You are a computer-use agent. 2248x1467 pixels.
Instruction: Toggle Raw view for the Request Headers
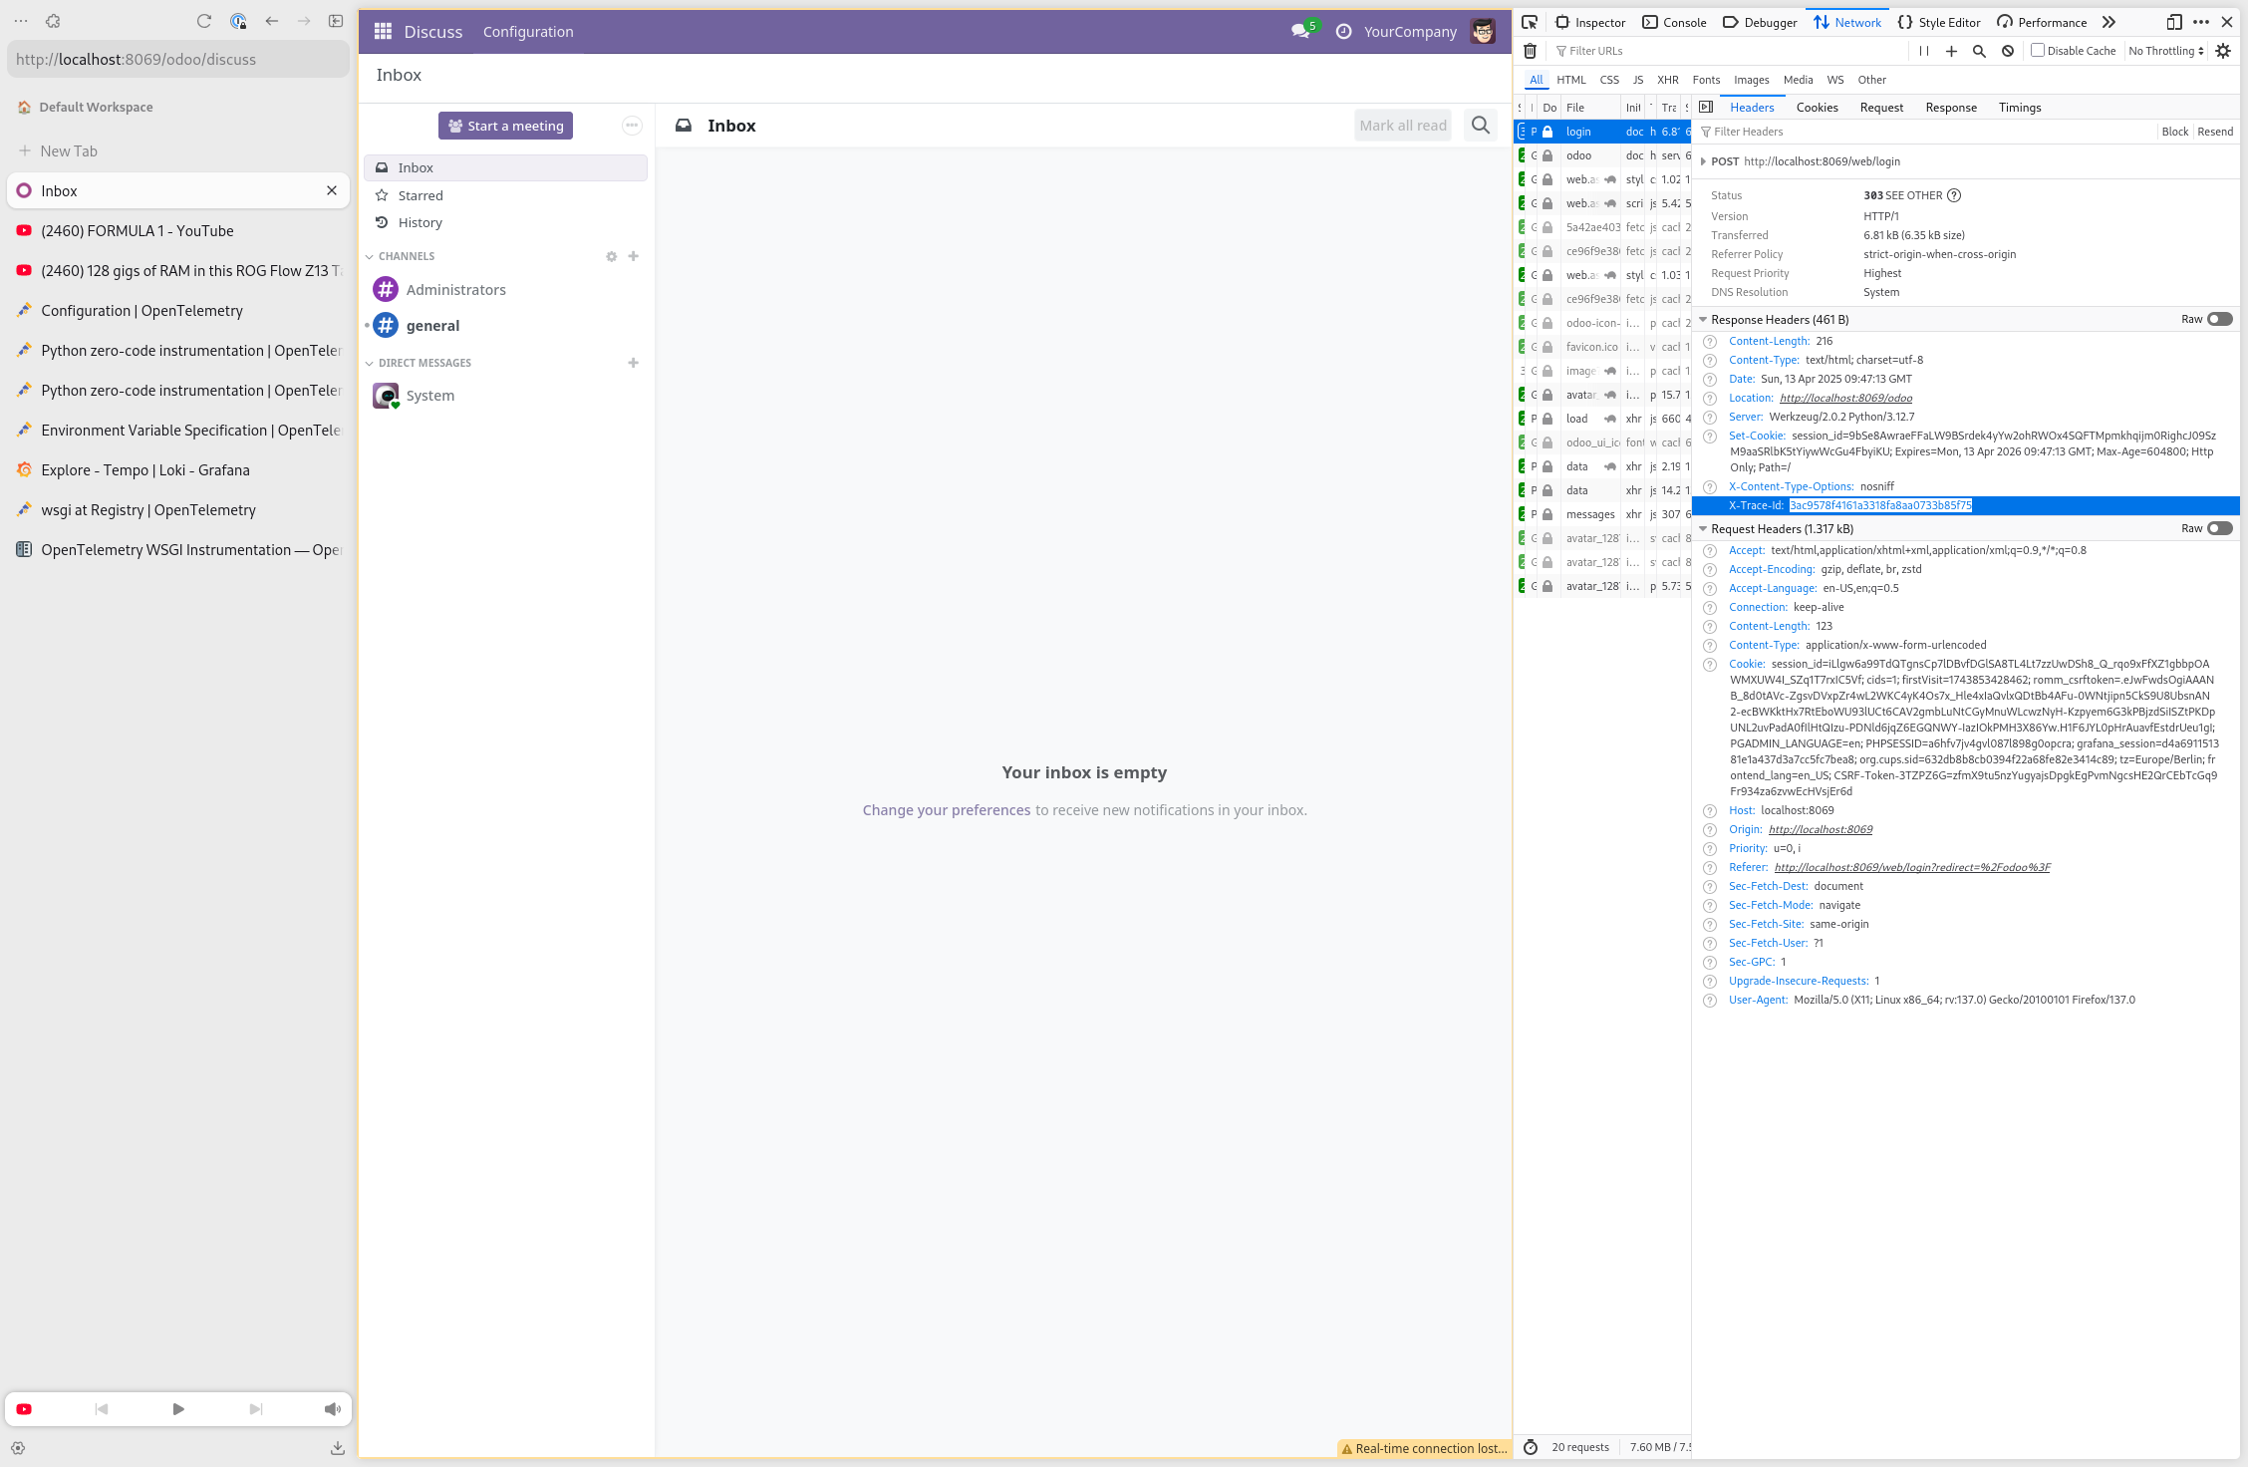tap(2219, 529)
